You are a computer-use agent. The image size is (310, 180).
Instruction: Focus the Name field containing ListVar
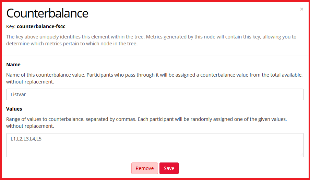click(155, 94)
